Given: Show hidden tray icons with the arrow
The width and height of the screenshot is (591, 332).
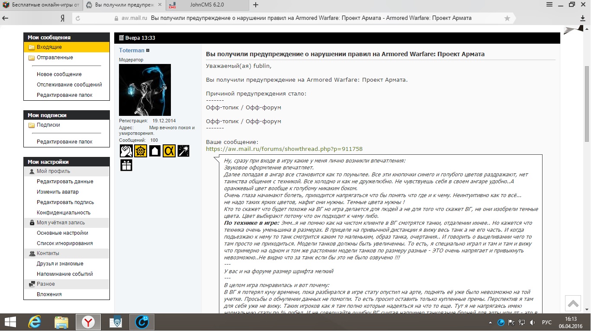Looking at the screenshot, I should click(490, 322).
